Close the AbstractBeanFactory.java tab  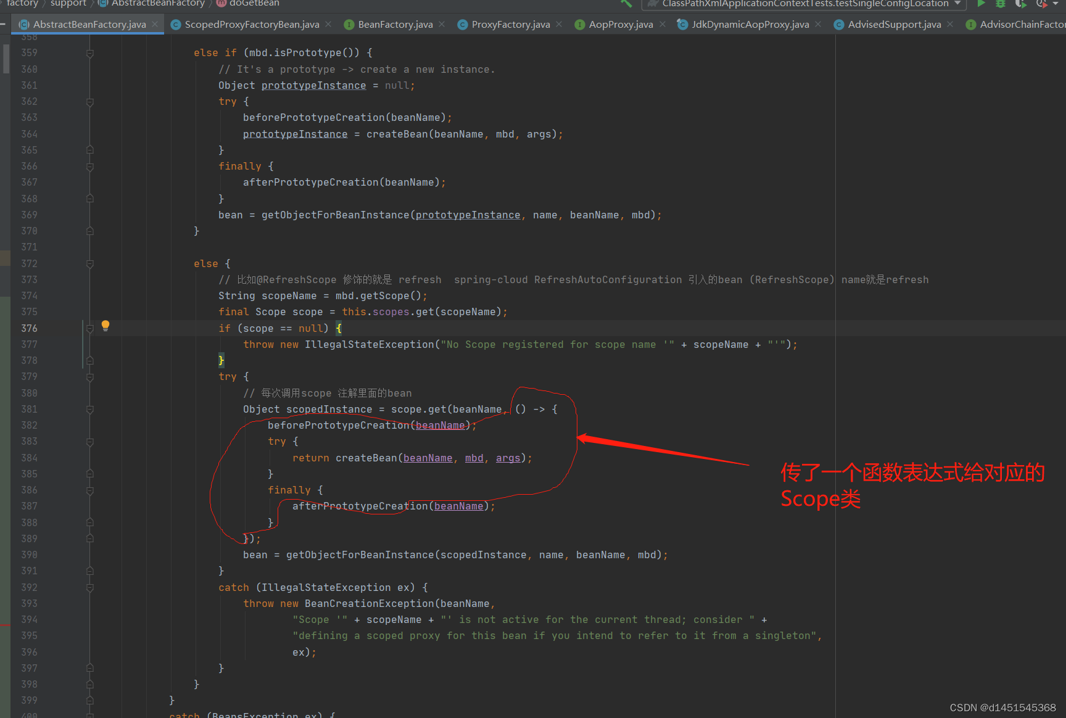(x=155, y=25)
